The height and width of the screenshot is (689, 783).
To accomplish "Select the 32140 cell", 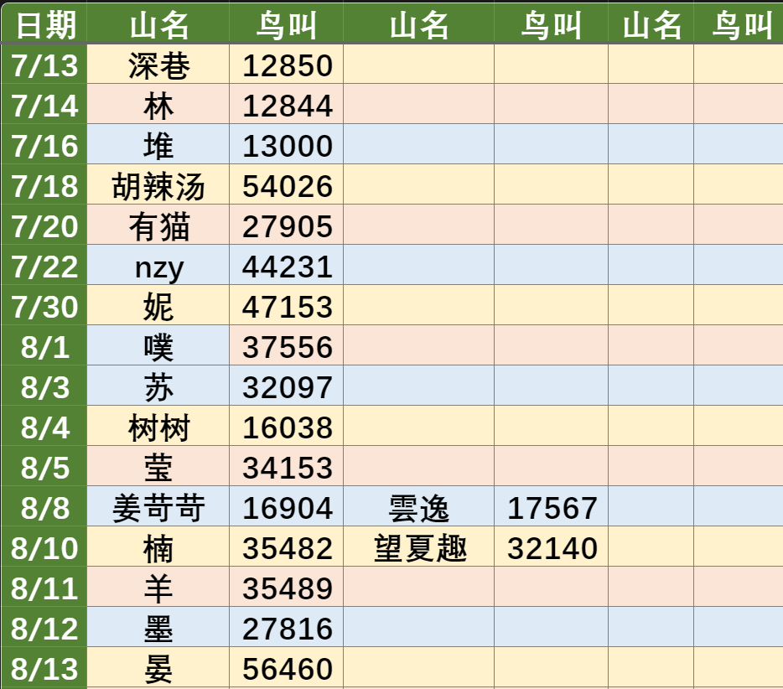I will [x=552, y=547].
